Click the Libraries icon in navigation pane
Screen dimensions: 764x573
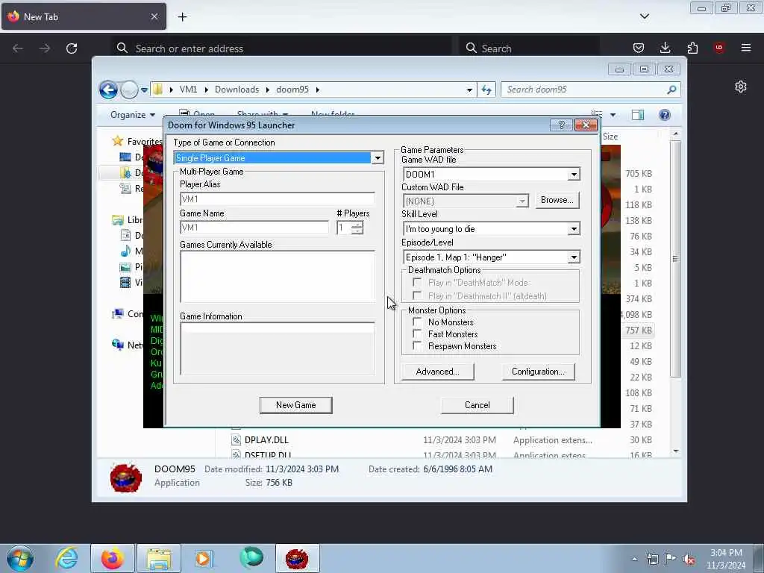click(117, 220)
